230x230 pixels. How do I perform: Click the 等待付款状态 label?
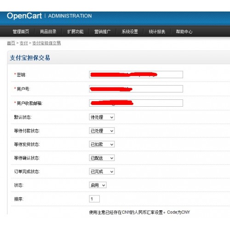(x=27, y=131)
